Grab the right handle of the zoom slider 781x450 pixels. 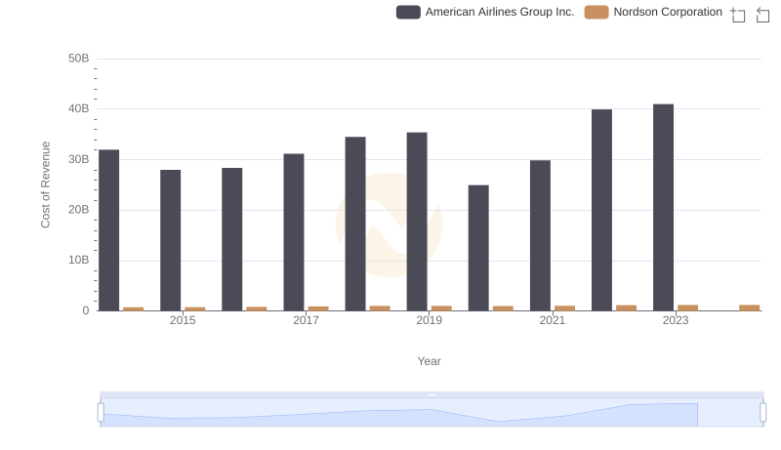point(762,412)
